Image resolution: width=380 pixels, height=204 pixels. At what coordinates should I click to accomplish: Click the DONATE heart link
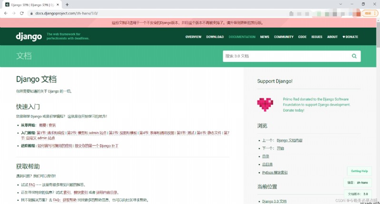[x=350, y=37]
